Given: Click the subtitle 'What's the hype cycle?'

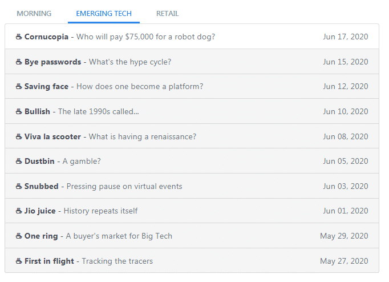Looking at the screenshot, I should 130,62.
